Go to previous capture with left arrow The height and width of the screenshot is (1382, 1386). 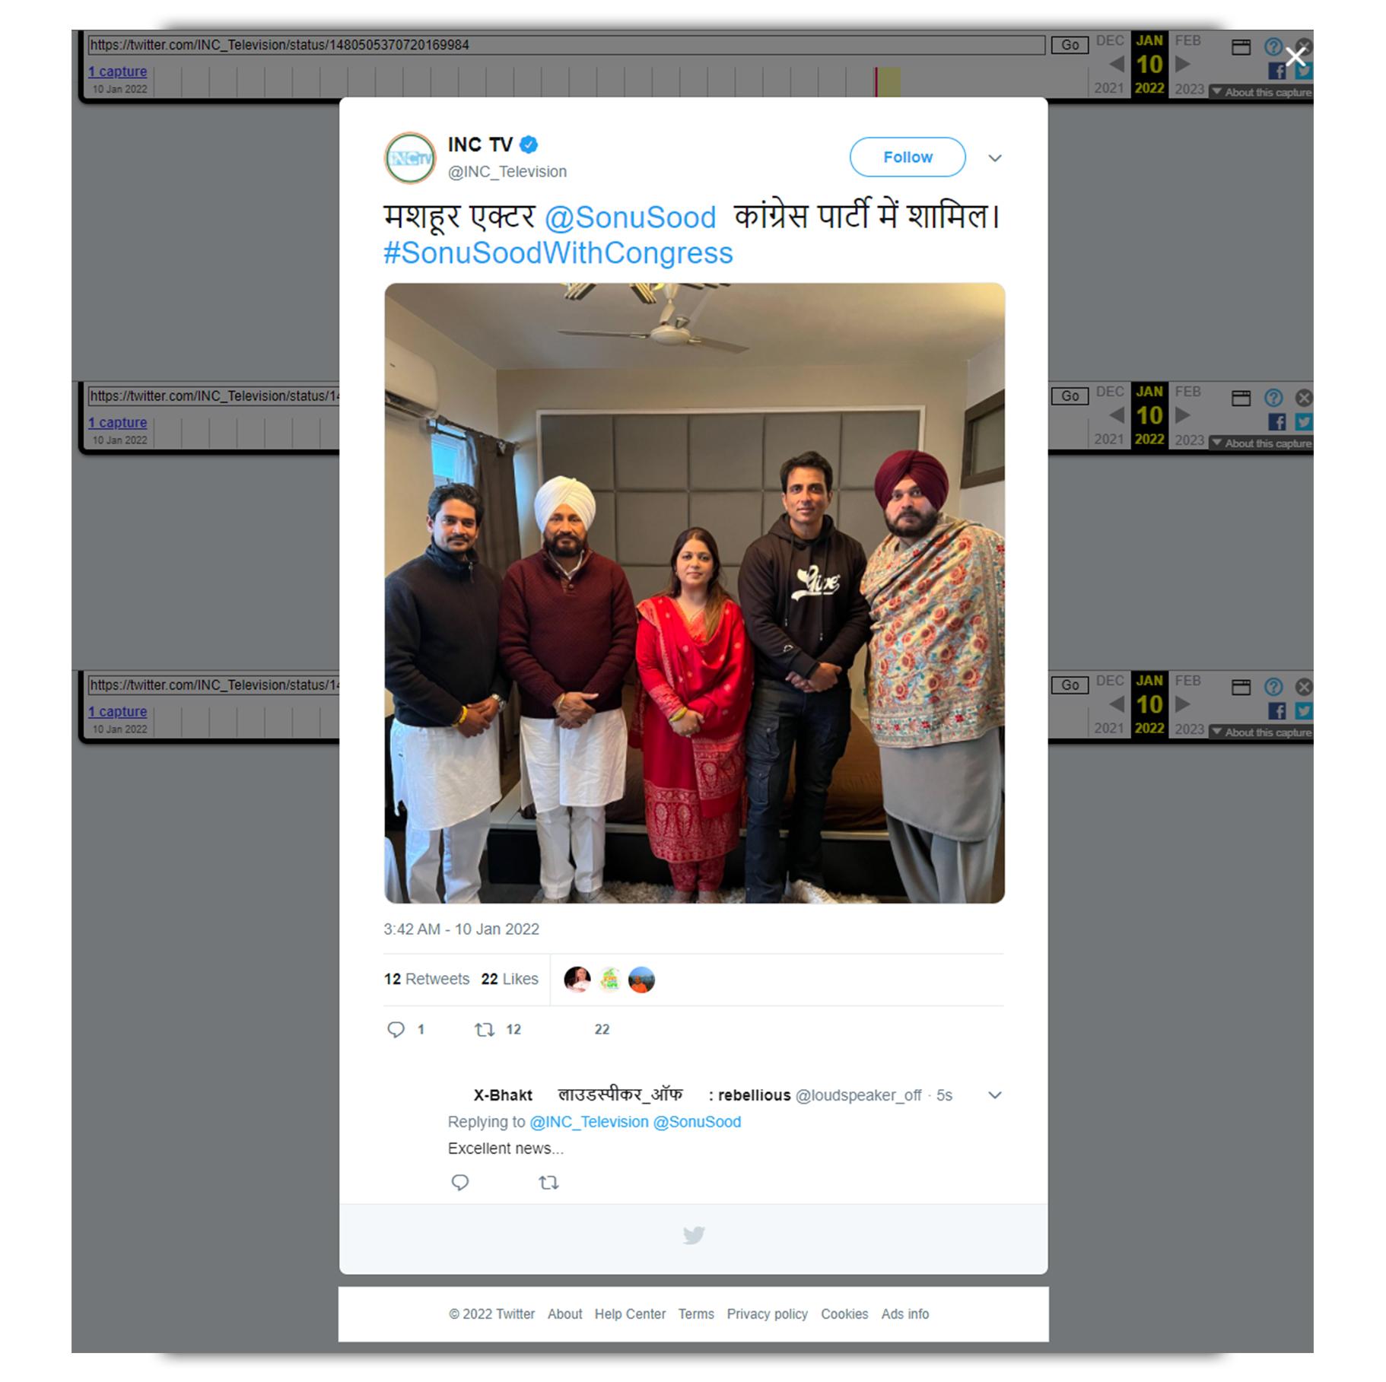coord(1116,64)
